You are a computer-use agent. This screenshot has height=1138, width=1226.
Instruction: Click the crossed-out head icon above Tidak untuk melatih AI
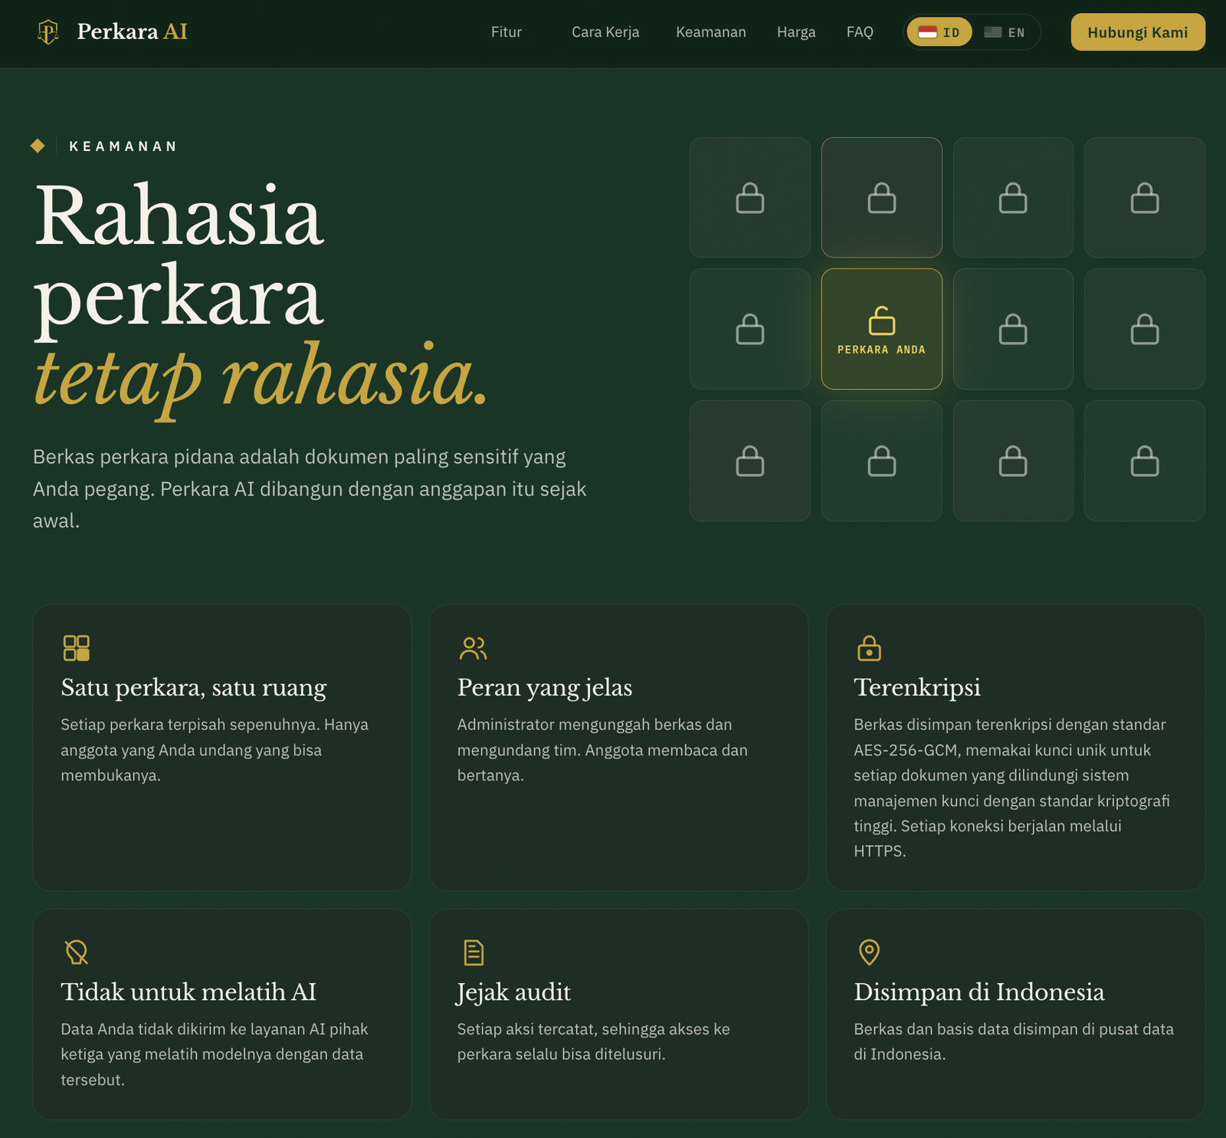coord(77,952)
